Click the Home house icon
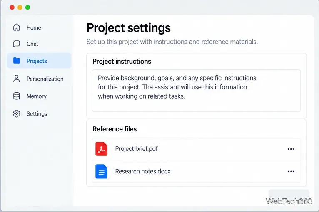The image size is (319, 212). pyautogui.click(x=17, y=27)
